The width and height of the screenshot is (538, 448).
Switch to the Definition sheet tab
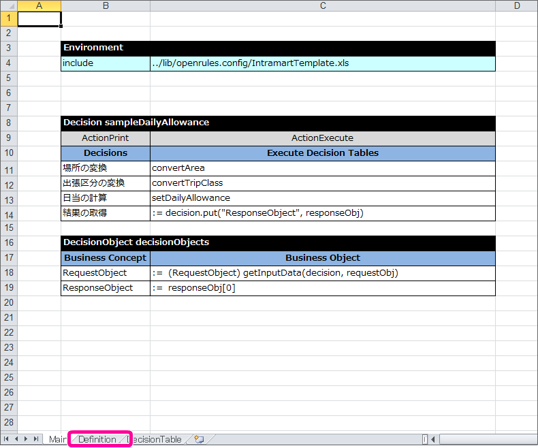(x=97, y=439)
